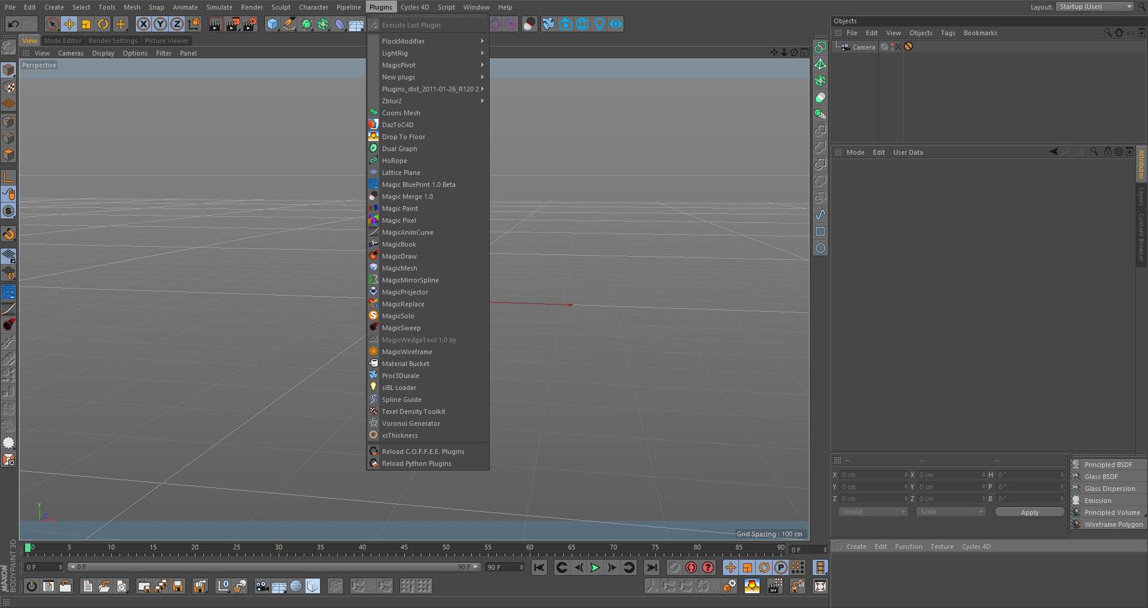Select the Move tool
The height and width of the screenshot is (608, 1148).
click(69, 24)
